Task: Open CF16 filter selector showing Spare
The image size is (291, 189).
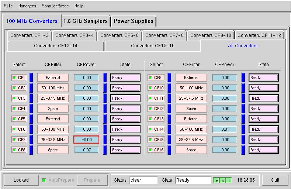Action: tap(191, 150)
